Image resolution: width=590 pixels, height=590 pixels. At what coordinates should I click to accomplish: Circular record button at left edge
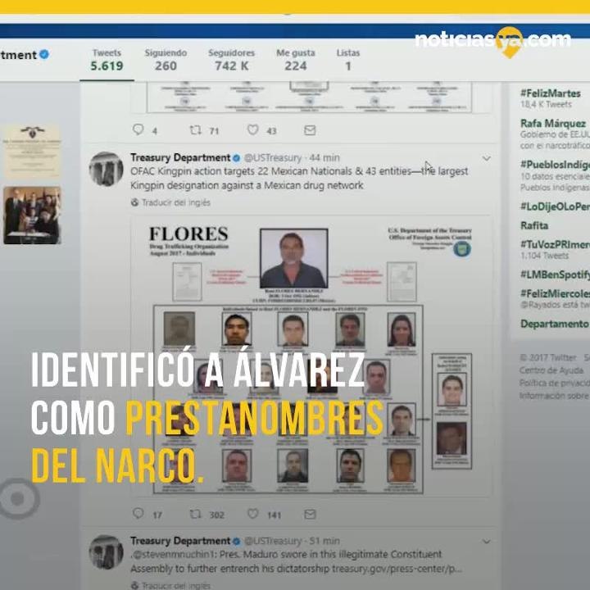(19, 498)
